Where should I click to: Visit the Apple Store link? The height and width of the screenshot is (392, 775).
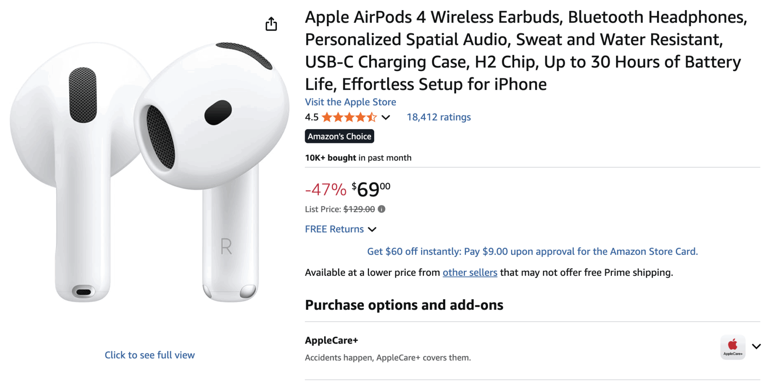[x=350, y=102]
